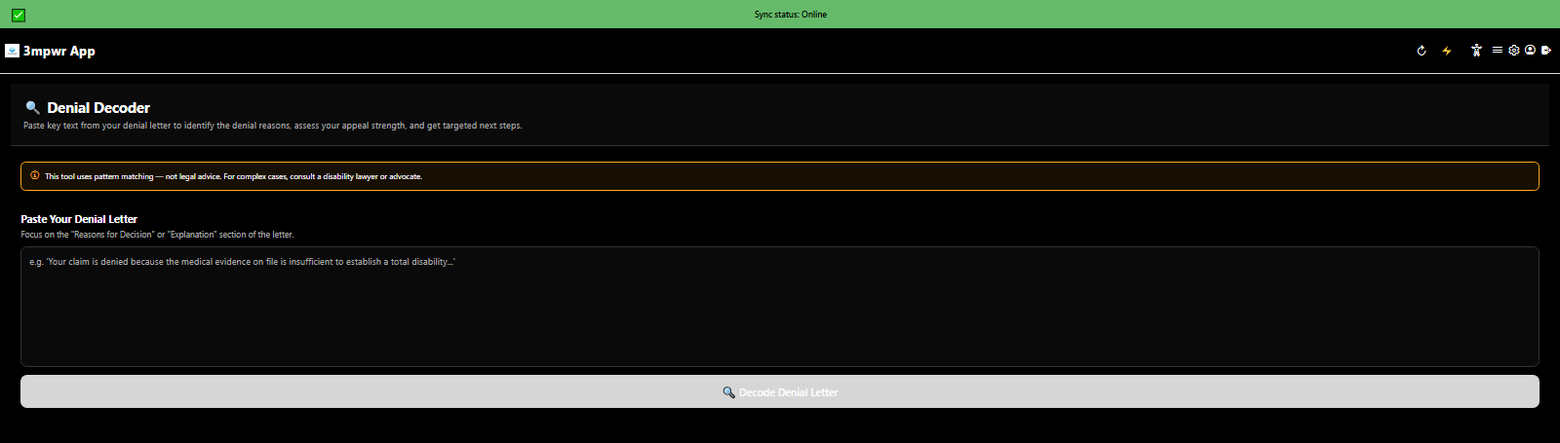Viewport: 1560px width, 443px height.
Task: Click the "Reasons for Decision" hint text
Action: [x=157, y=235]
